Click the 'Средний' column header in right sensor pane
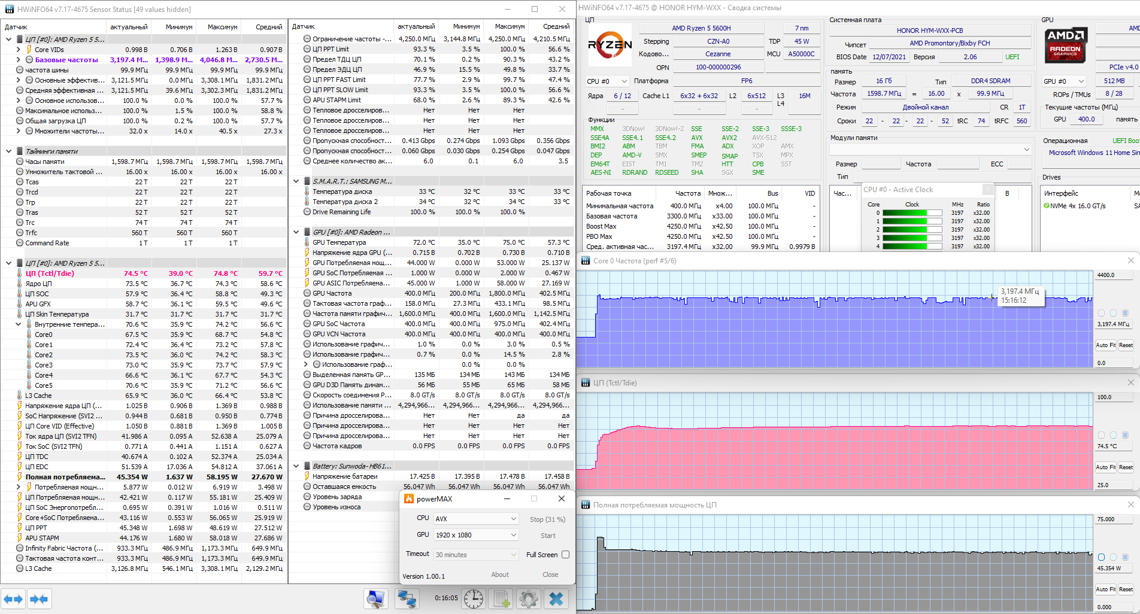This screenshot has height=614, width=1140. pos(551,27)
